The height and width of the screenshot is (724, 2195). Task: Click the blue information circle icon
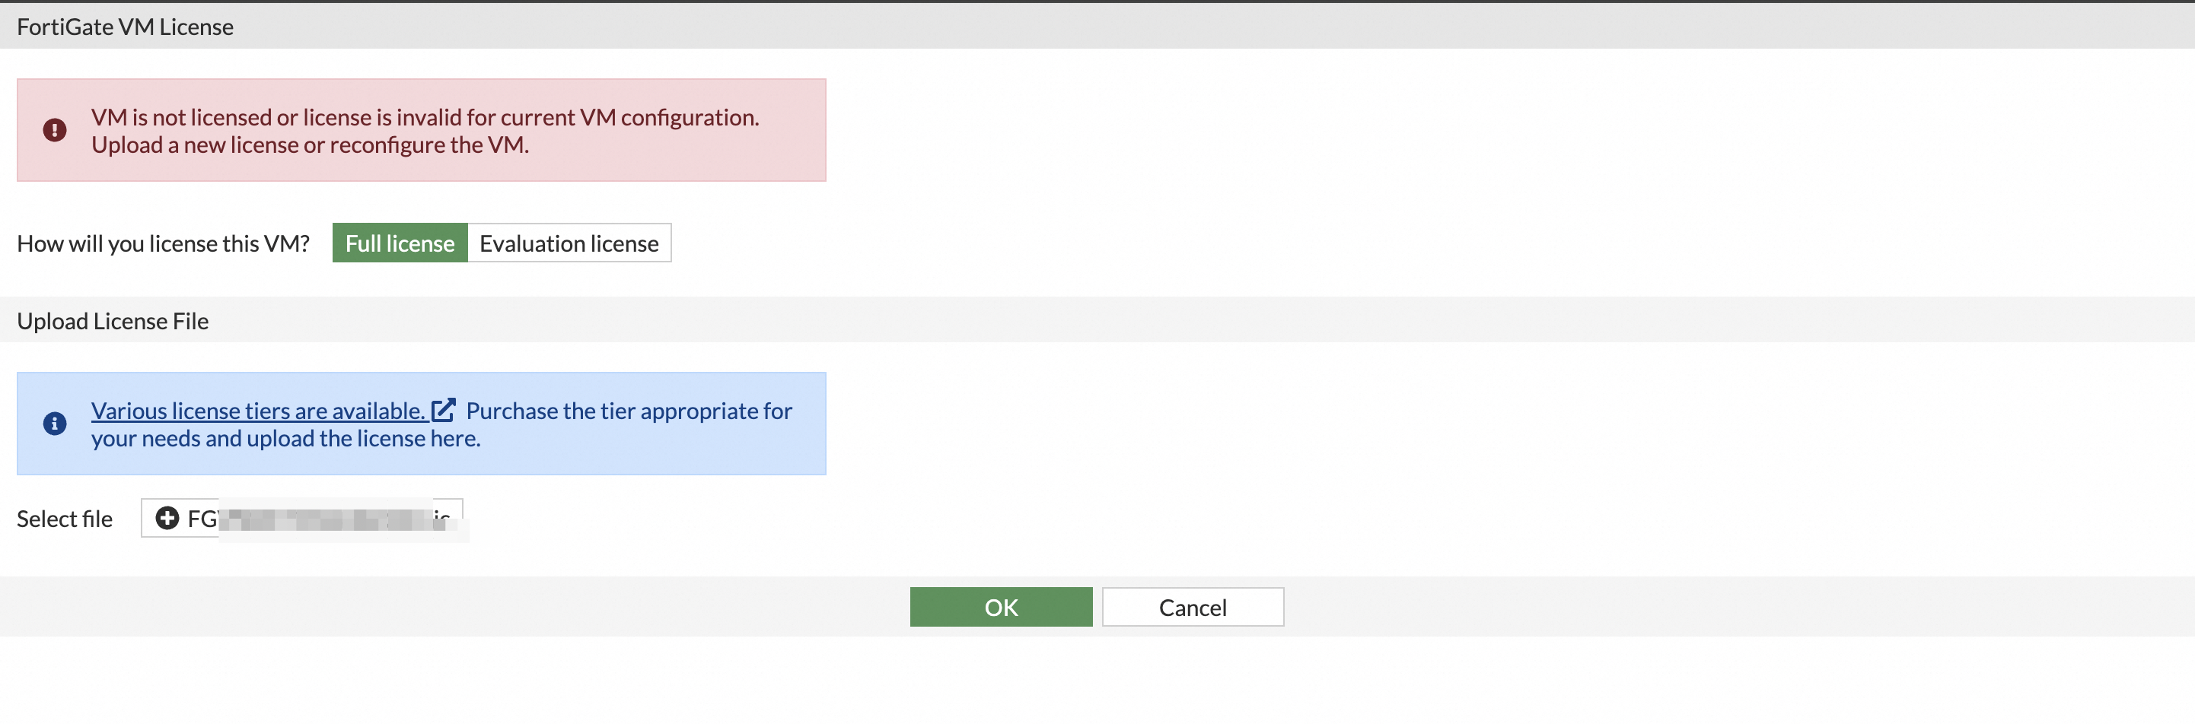[x=55, y=424]
